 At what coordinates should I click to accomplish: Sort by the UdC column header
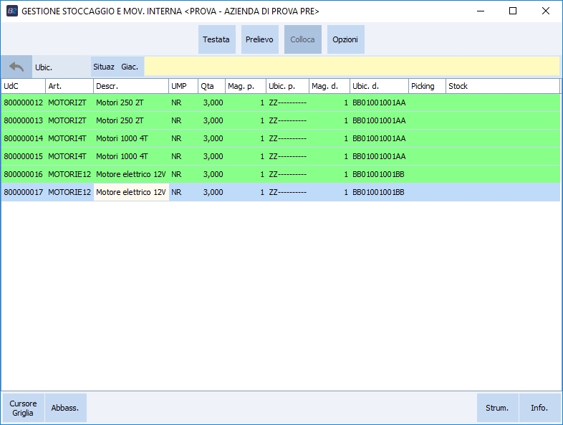pos(23,86)
